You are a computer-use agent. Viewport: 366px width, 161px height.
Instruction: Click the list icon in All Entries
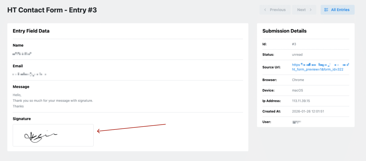(x=326, y=10)
